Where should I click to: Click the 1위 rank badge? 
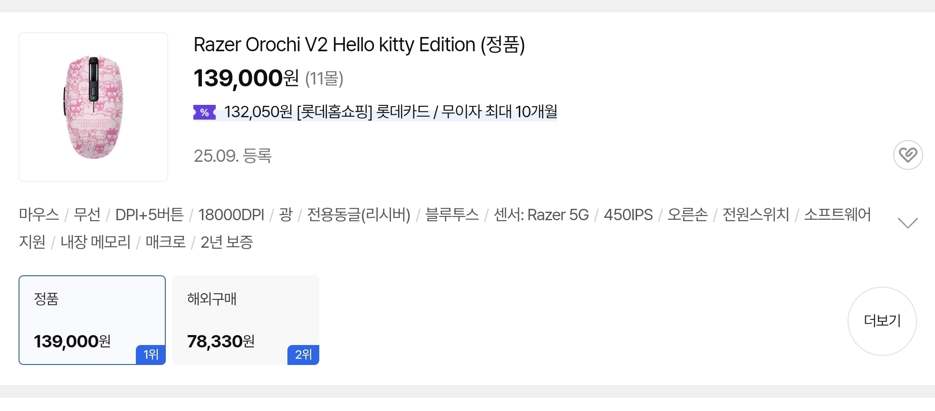click(x=151, y=355)
